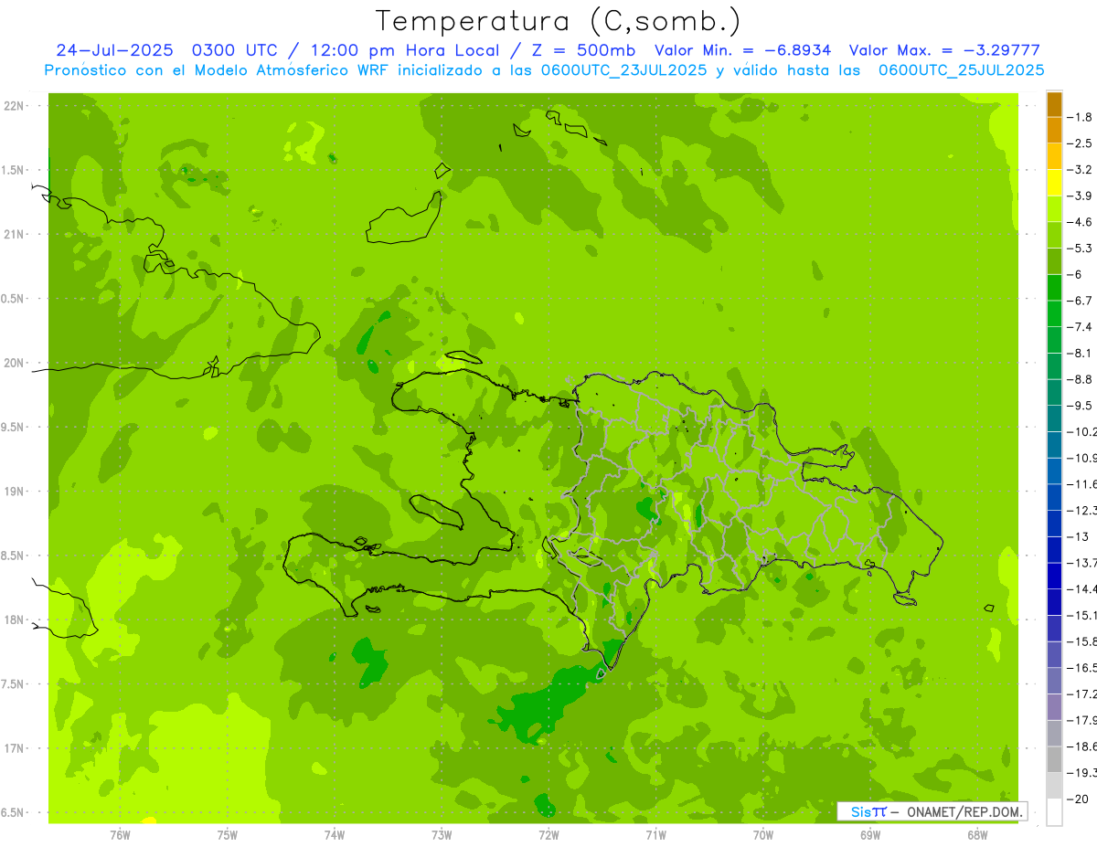
Task: Click the dark orange swatch atop colorbar
Action: (1054, 104)
